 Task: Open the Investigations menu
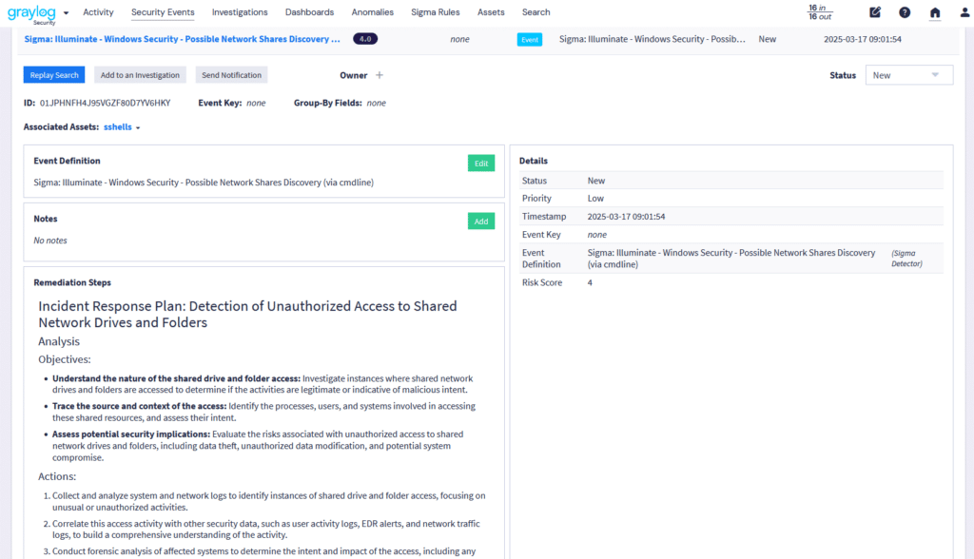[x=240, y=12]
